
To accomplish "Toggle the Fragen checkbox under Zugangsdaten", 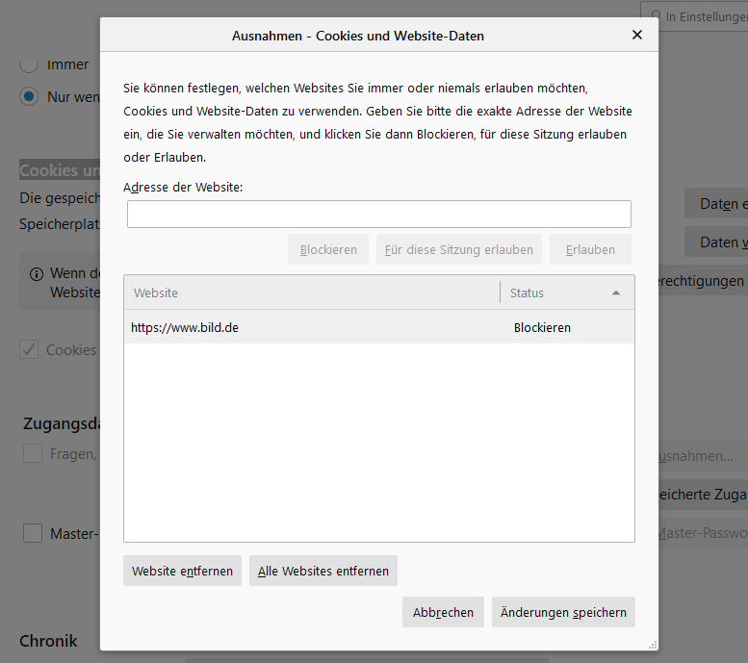I will [x=33, y=454].
